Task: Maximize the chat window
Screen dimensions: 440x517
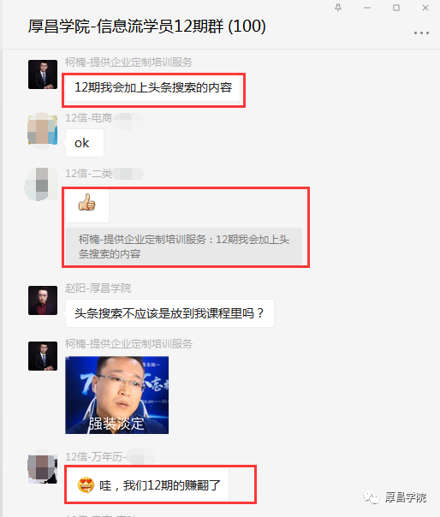Action: click(396, 8)
